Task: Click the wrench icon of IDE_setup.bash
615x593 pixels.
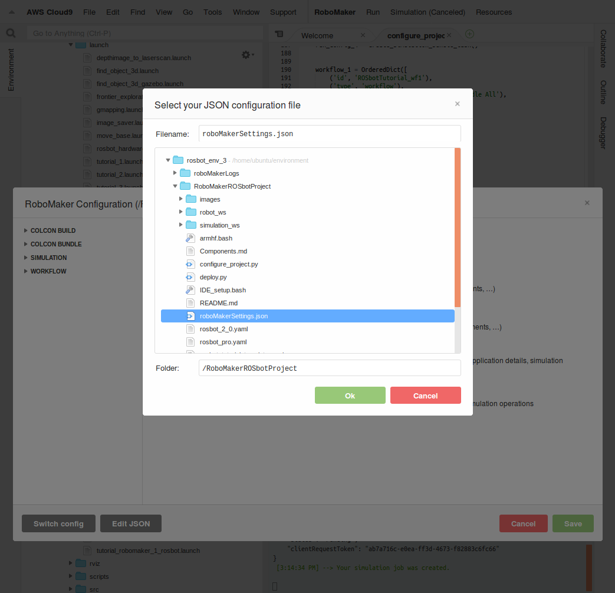Action: [190, 290]
